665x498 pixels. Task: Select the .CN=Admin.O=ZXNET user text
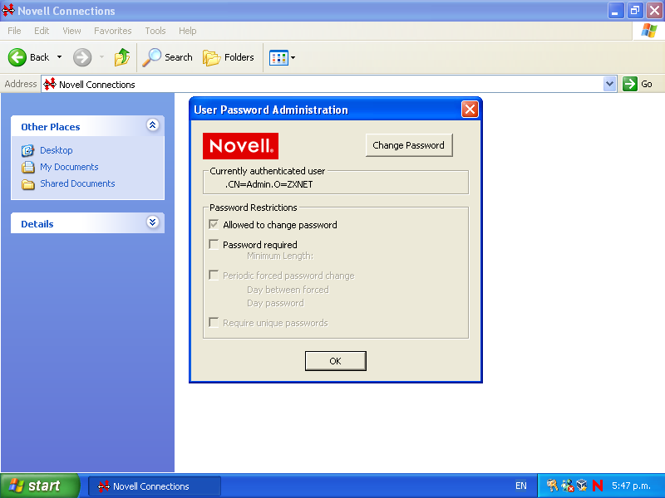[268, 184]
